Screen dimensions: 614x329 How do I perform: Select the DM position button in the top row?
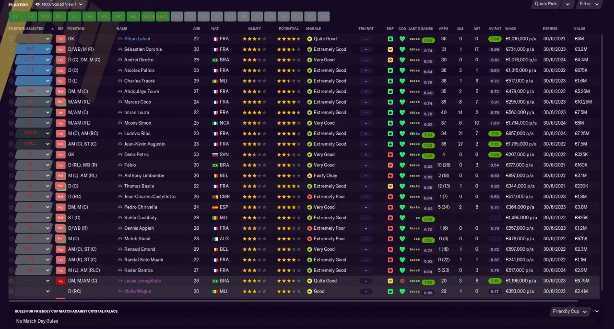[89, 17]
